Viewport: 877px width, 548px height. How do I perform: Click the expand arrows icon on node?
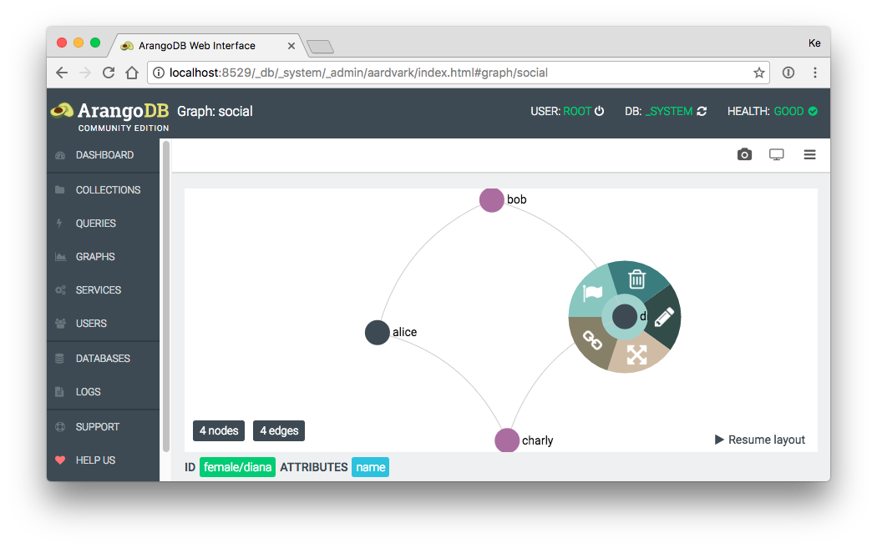[x=636, y=354]
